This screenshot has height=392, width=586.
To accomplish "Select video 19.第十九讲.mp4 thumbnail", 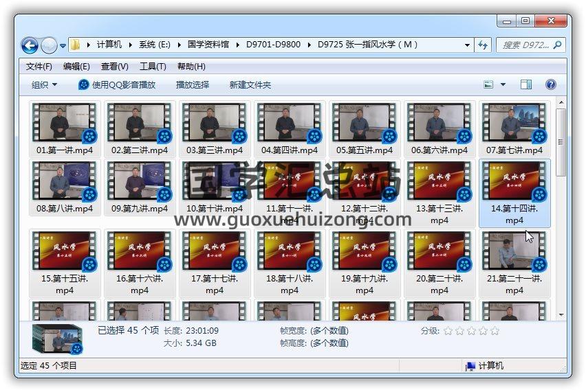I will point(365,251).
